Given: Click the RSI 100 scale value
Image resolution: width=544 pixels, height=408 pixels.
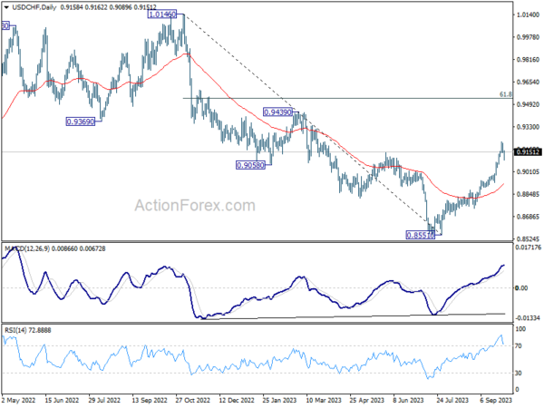Looking at the screenshot, I should coord(521,329).
